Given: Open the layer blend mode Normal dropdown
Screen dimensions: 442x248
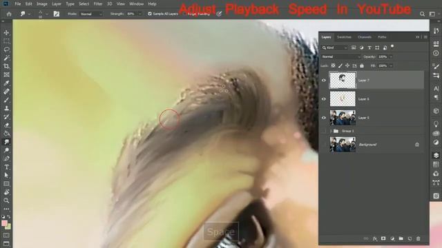Looking at the screenshot, I should [341, 56].
